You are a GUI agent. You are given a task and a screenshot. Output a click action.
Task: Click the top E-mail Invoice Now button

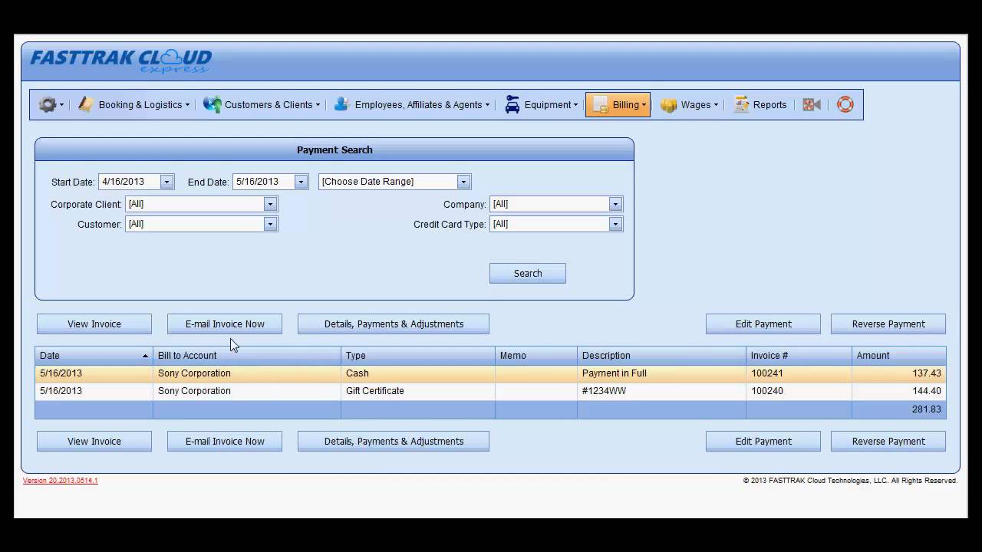click(x=225, y=324)
